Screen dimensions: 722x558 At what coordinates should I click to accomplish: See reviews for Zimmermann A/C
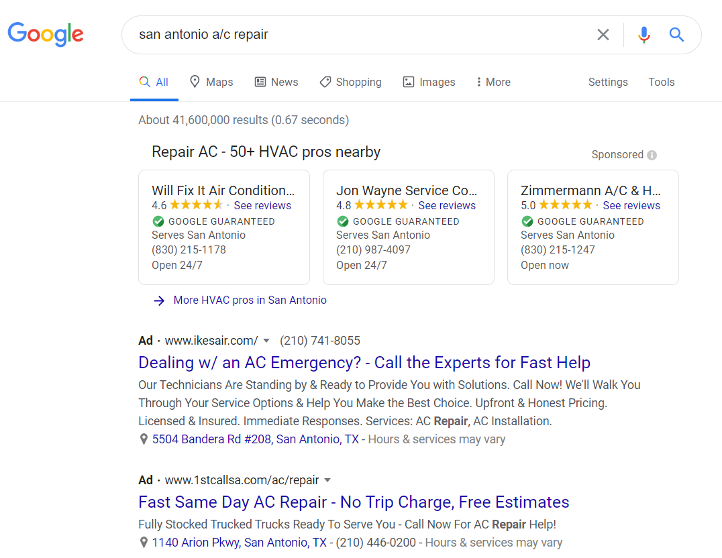631,206
